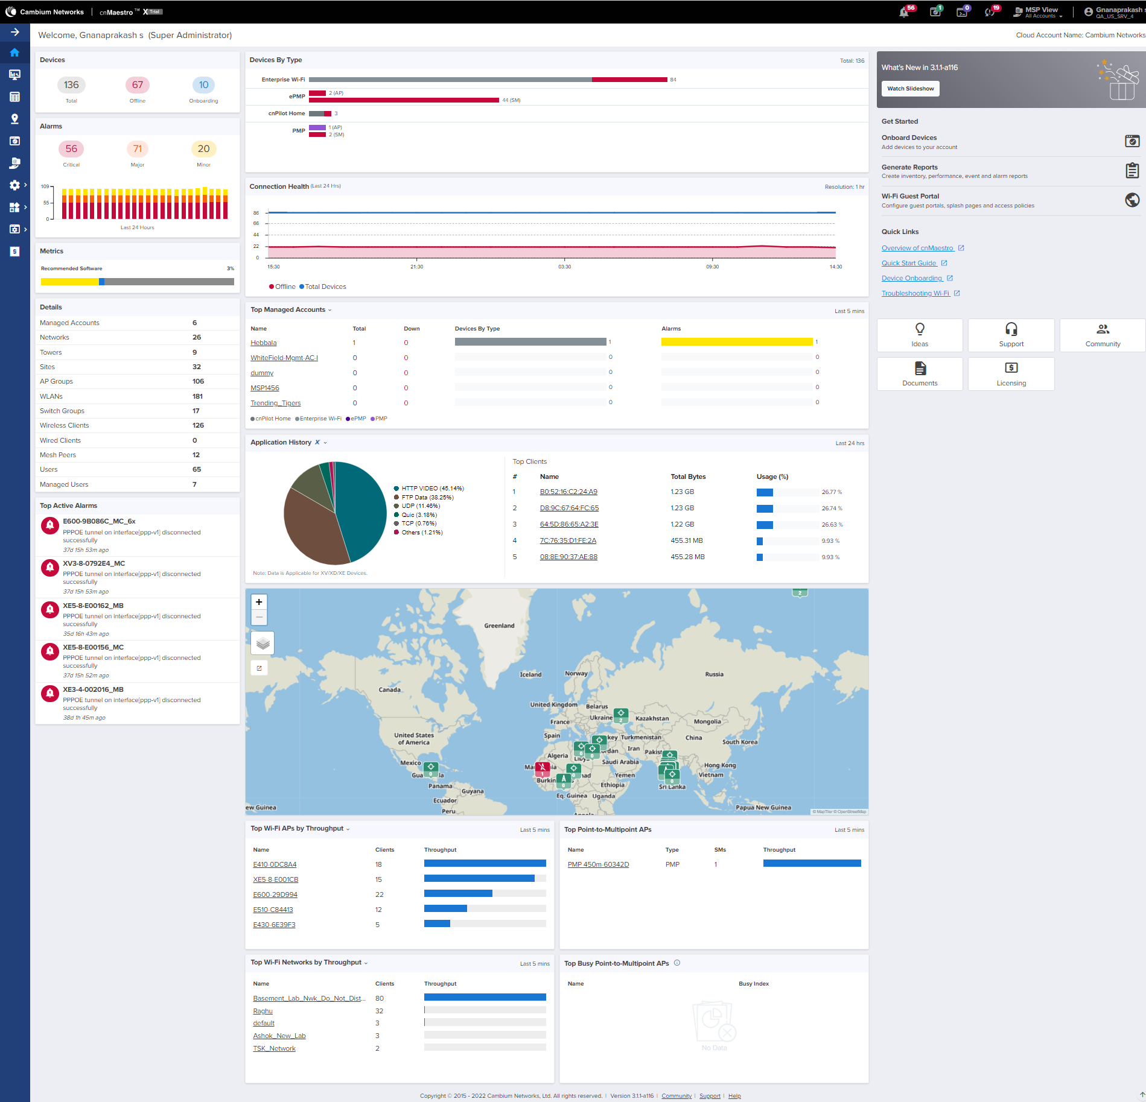Image resolution: width=1146 pixels, height=1102 pixels.
Task: Open the Monitor and Manage sidebar icon
Action: pyautogui.click(x=15, y=75)
